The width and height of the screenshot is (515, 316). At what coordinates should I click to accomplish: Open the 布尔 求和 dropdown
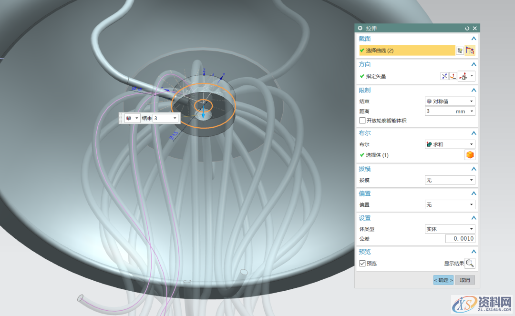pyautogui.click(x=450, y=144)
